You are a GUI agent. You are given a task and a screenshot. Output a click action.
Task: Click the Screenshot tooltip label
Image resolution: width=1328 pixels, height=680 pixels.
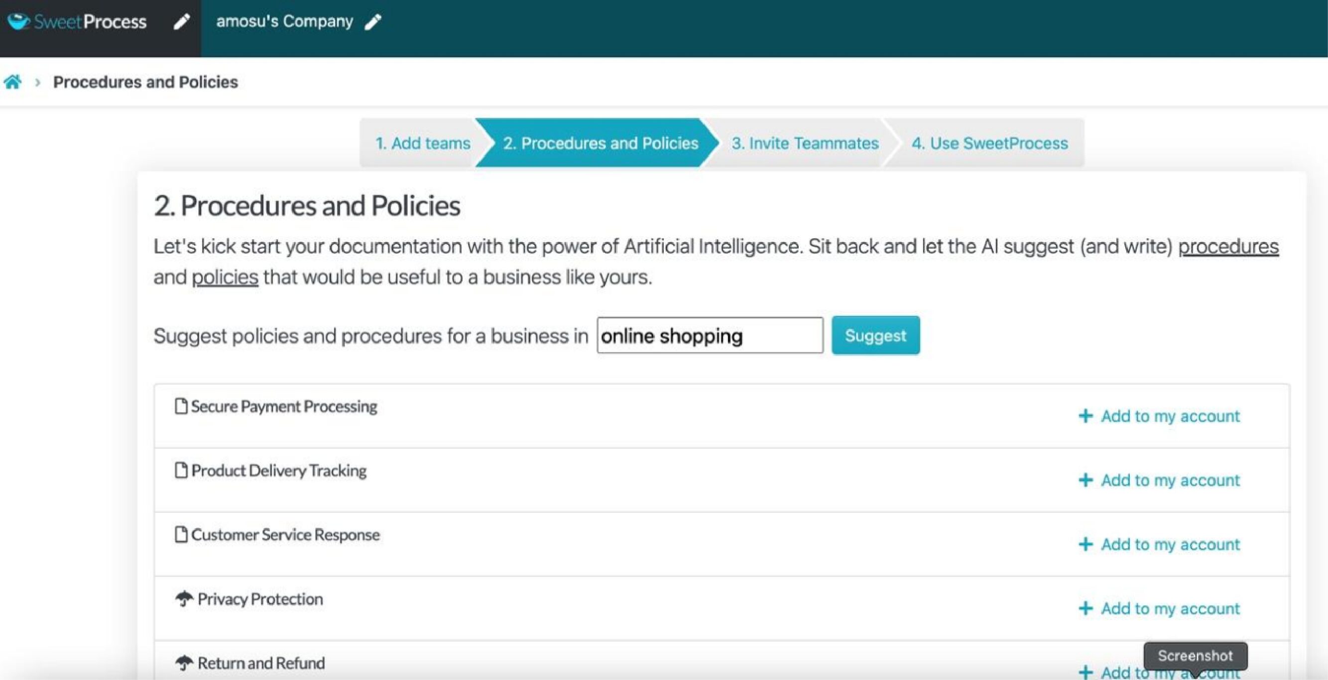(1196, 656)
